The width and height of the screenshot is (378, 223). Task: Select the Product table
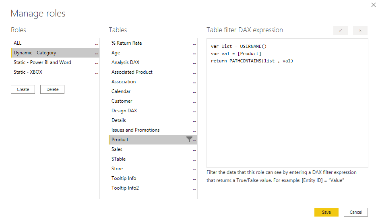pyautogui.click(x=153, y=139)
